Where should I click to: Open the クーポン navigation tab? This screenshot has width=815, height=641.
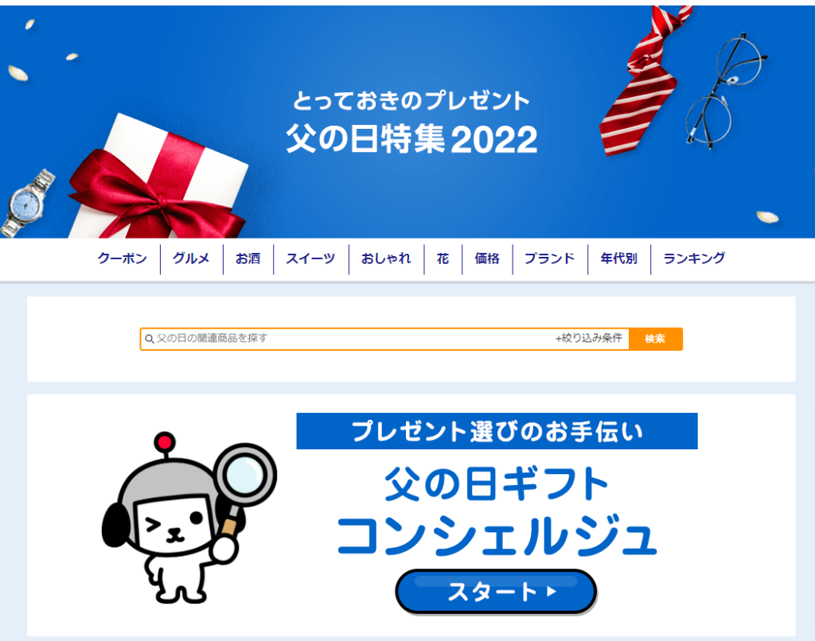pyautogui.click(x=122, y=258)
